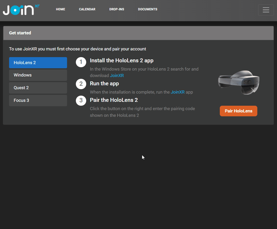Image resolution: width=277 pixels, height=229 pixels.
Task: Go to the HOME page
Action: pos(61,9)
